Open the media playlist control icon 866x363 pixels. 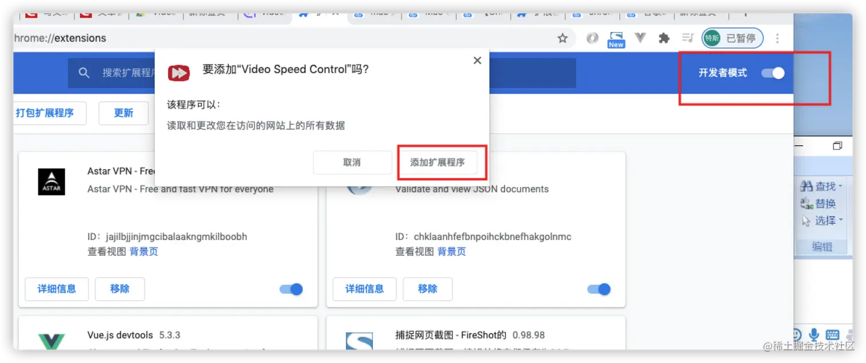687,38
